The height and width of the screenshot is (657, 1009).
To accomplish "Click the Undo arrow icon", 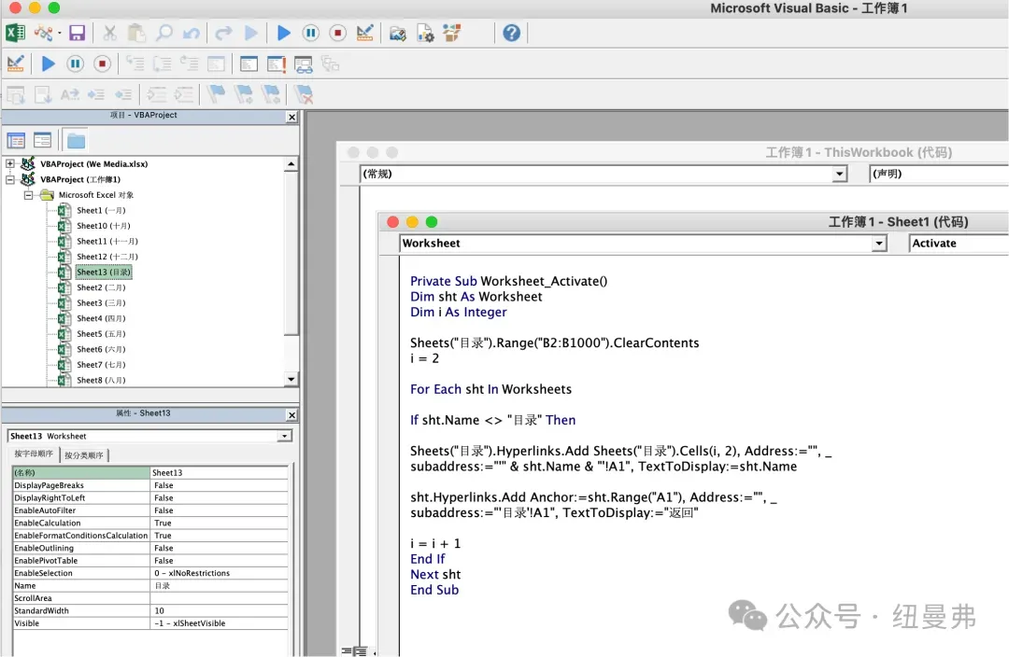I will tap(192, 33).
